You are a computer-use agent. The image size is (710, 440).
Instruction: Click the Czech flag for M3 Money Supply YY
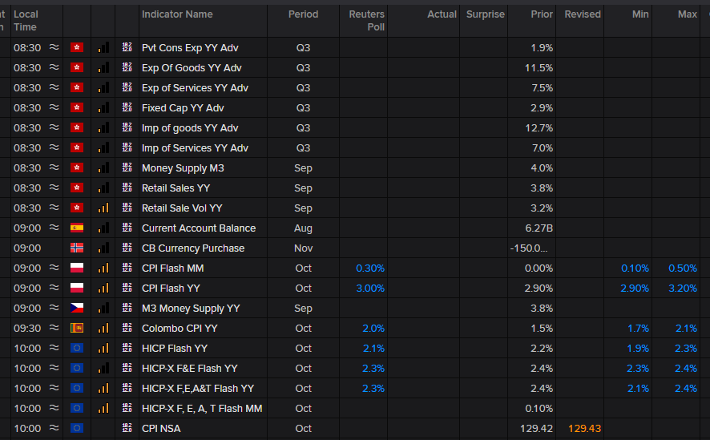pyautogui.click(x=77, y=309)
